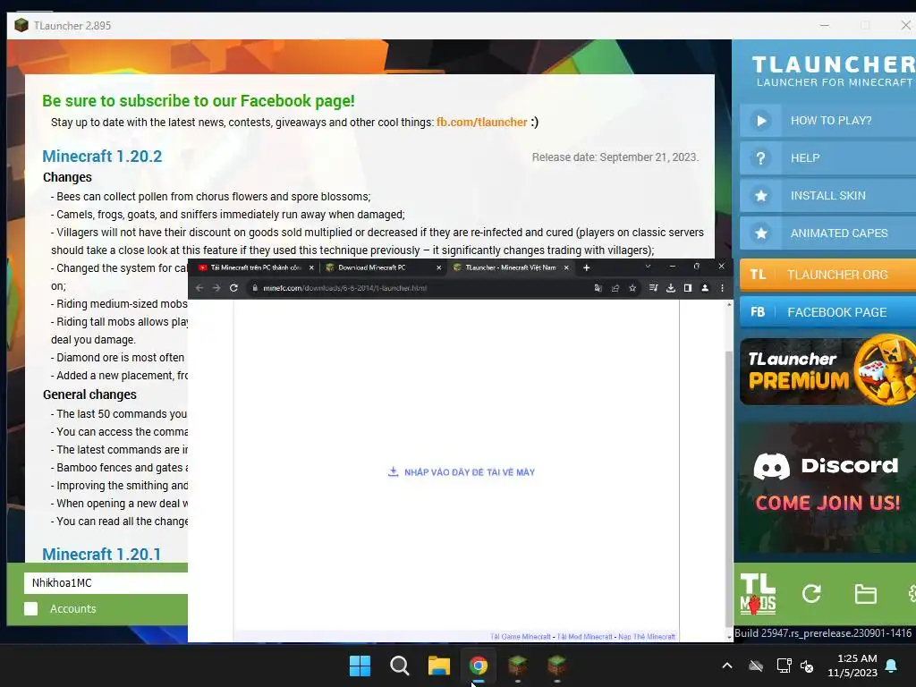
Task: Open Chrome three-dot menu
Action: (722, 288)
